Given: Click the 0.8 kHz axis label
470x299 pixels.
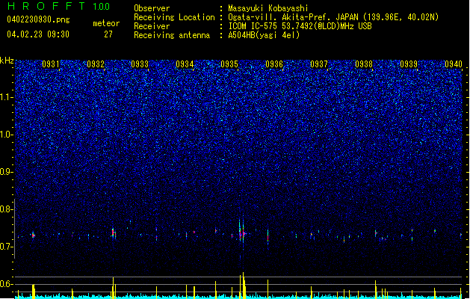Looking at the screenshot, I should coord(7,209).
